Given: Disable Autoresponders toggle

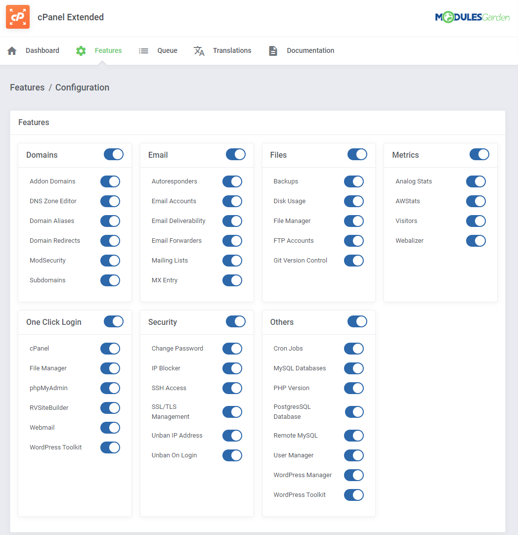Looking at the screenshot, I should [x=232, y=181].
